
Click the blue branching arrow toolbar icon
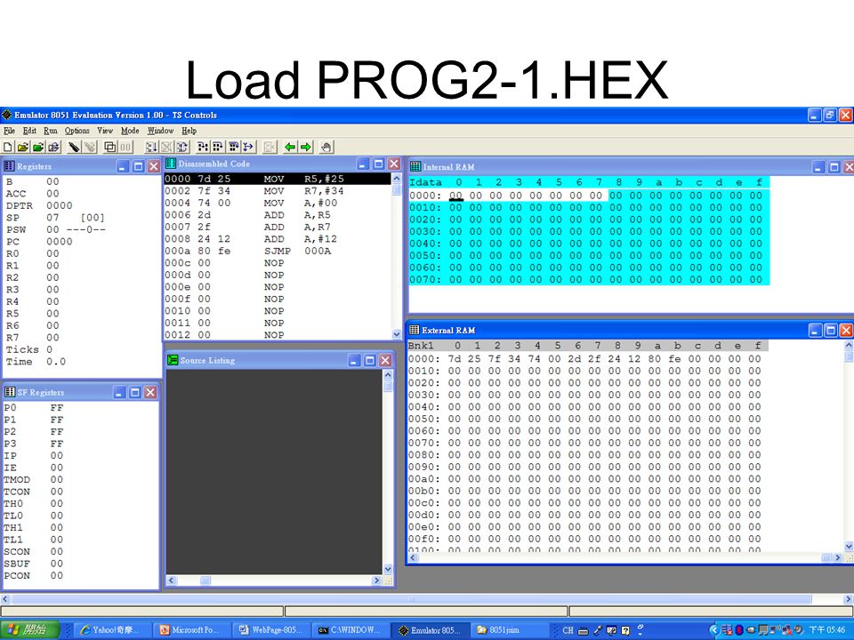248,147
